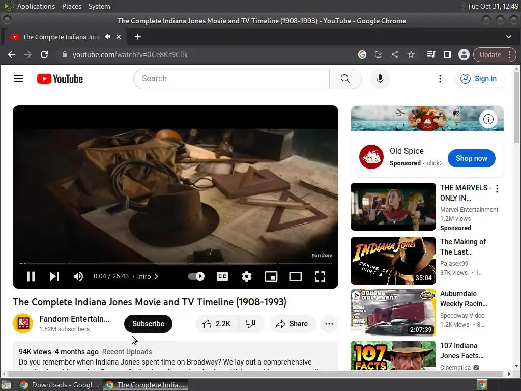
Task: Go forward in Chrome
Action: (28, 54)
